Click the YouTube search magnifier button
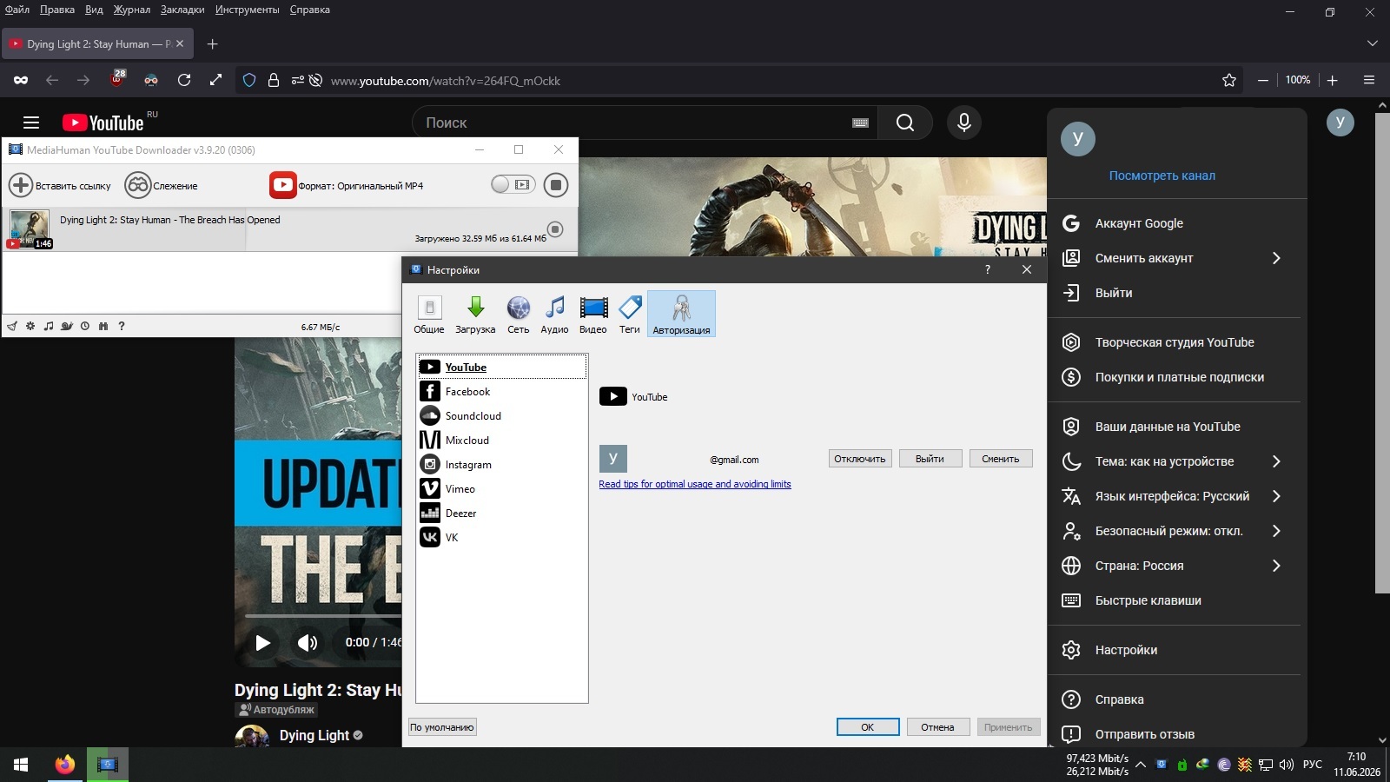The height and width of the screenshot is (782, 1390). tap(905, 123)
